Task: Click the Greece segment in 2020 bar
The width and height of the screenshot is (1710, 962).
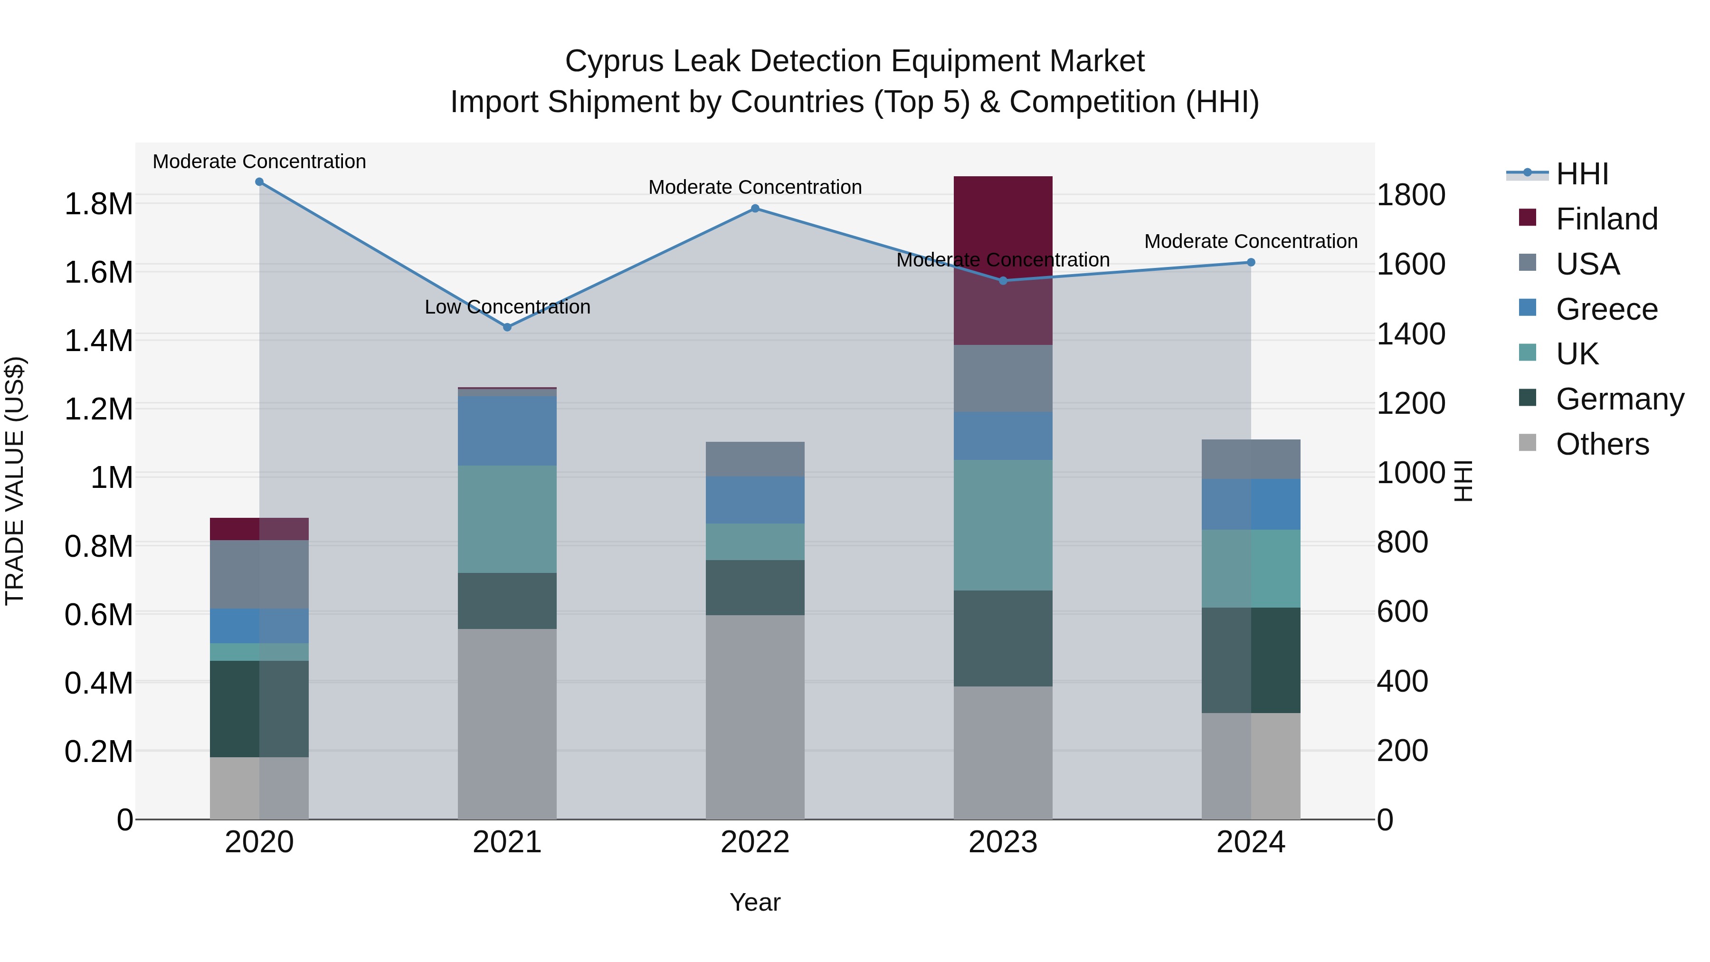Action: tap(259, 626)
